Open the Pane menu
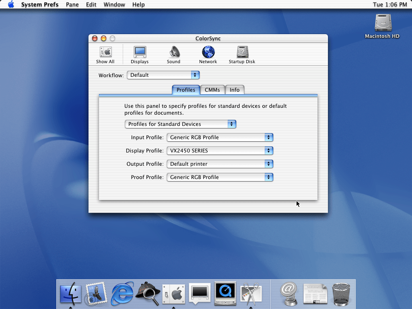The width and height of the screenshot is (412, 309). [x=72, y=4]
